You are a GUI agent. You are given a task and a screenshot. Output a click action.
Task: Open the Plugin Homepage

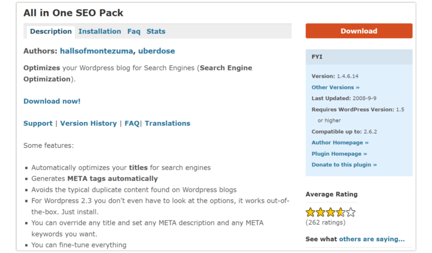coord(339,153)
